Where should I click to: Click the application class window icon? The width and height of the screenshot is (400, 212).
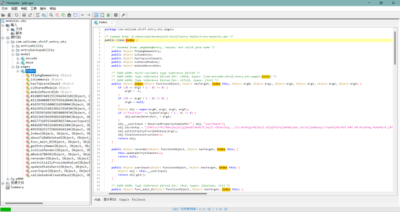(x=75, y=15)
